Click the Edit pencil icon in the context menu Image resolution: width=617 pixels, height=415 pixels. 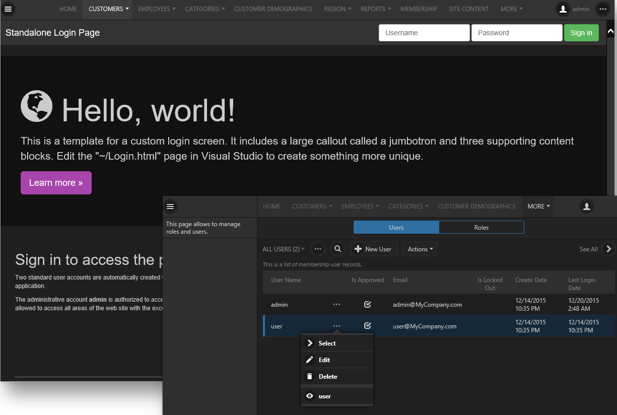click(310, 360)
